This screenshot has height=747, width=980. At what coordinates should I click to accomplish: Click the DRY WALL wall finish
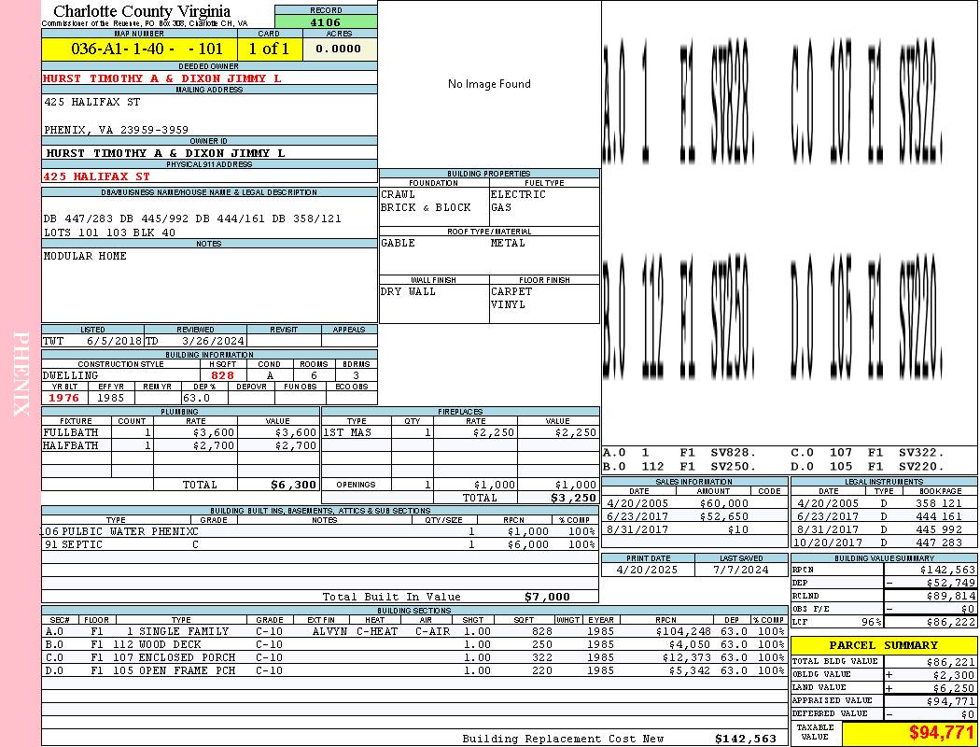pyautogui.click(x=408, y=291)
